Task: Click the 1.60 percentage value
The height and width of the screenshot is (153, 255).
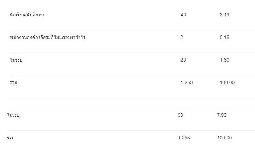Action: coord(224,60)
